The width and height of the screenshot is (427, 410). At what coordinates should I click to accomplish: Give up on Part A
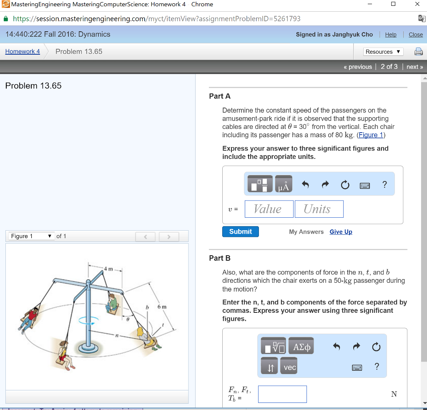pyautogui.click(x=341, y=231)
